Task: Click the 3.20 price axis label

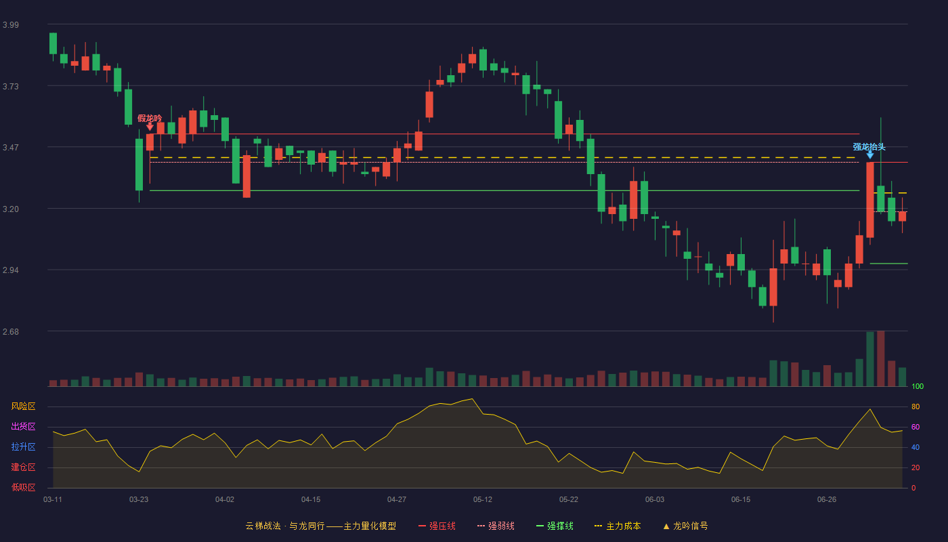Action: [11, 209]
